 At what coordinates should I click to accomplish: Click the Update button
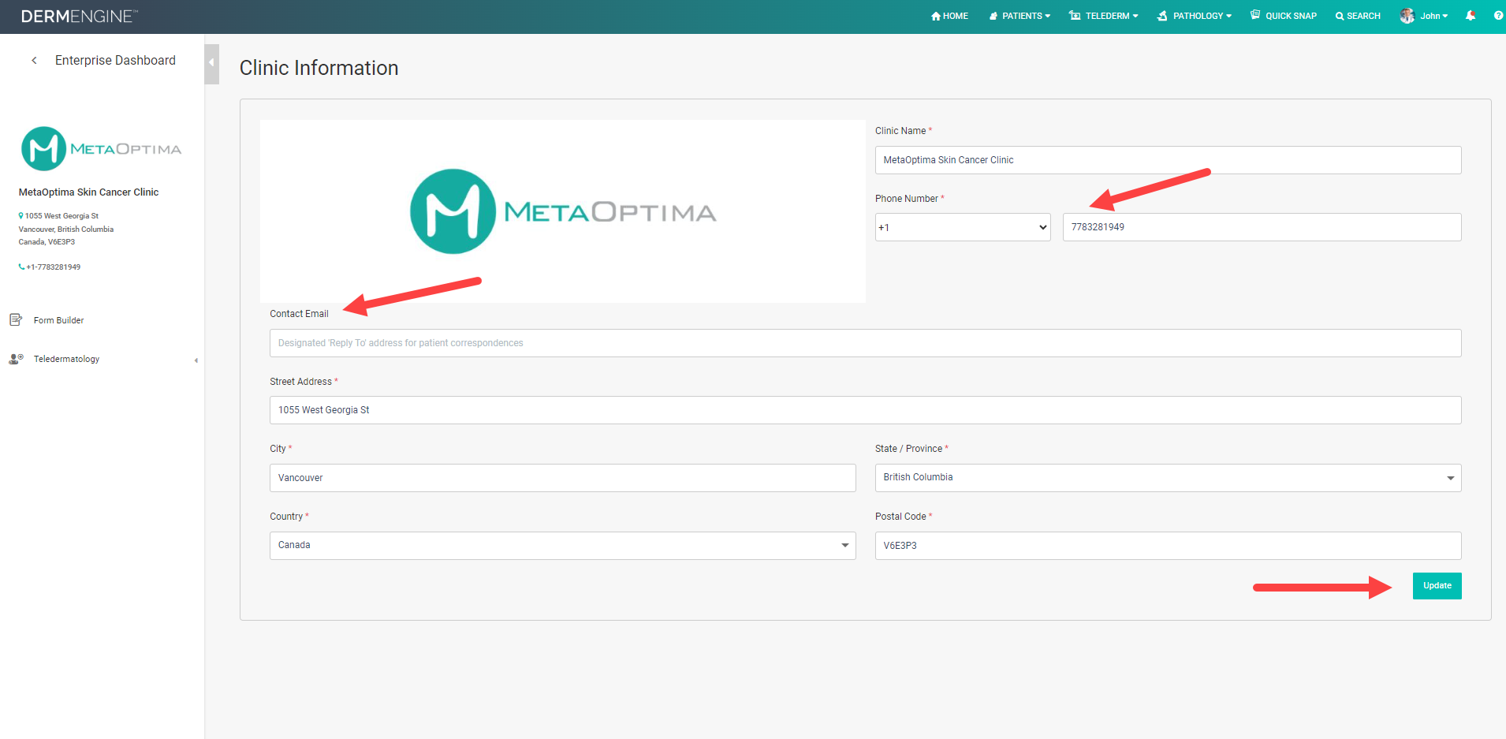tap(1437, 586)
